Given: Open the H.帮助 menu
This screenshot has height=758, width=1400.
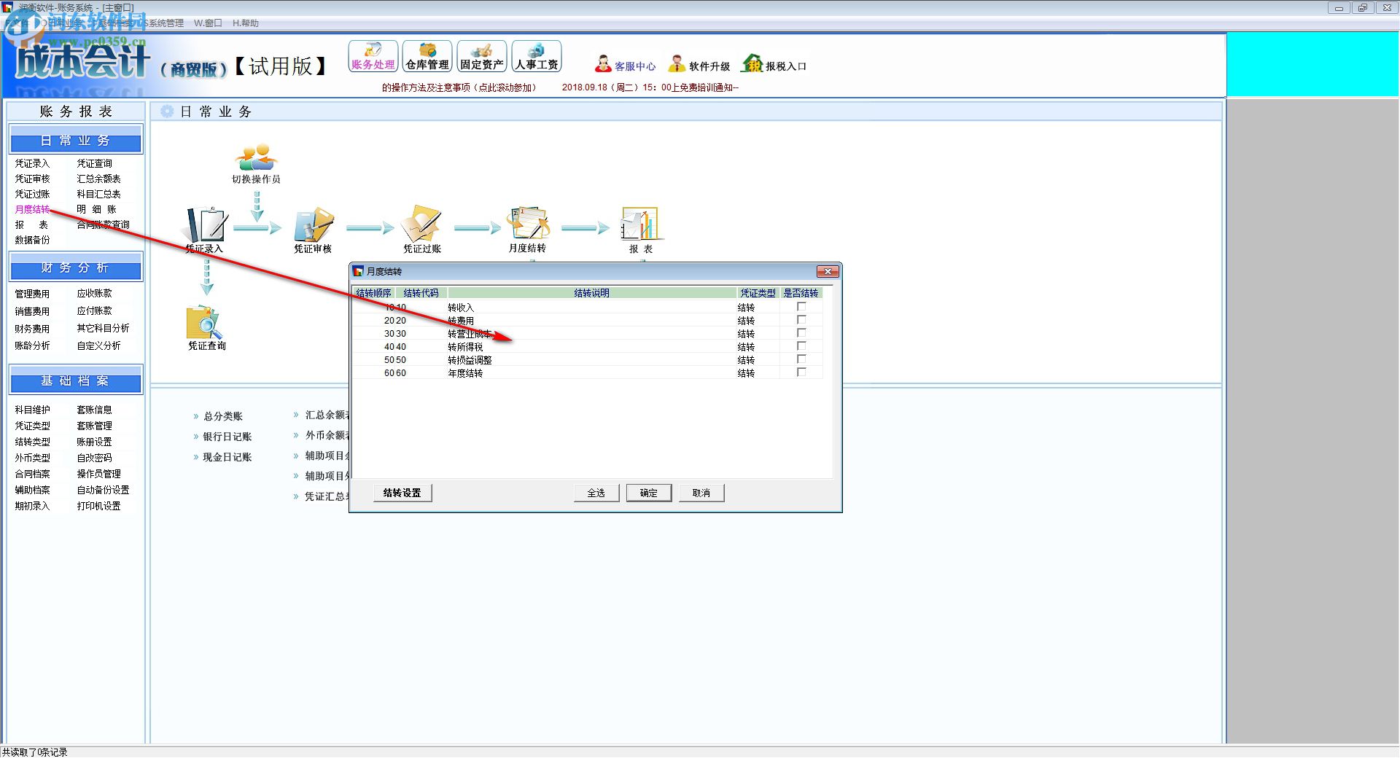Looking at the screenshot, I should [x=246, y=23].
